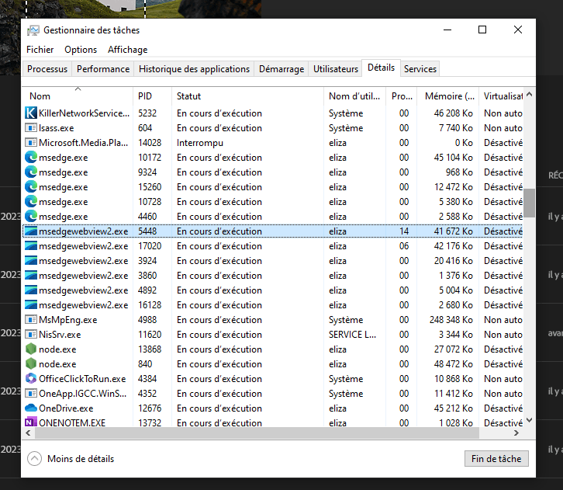
Task: Click the Task Manager title bar icon
Action: pos(33,30)
